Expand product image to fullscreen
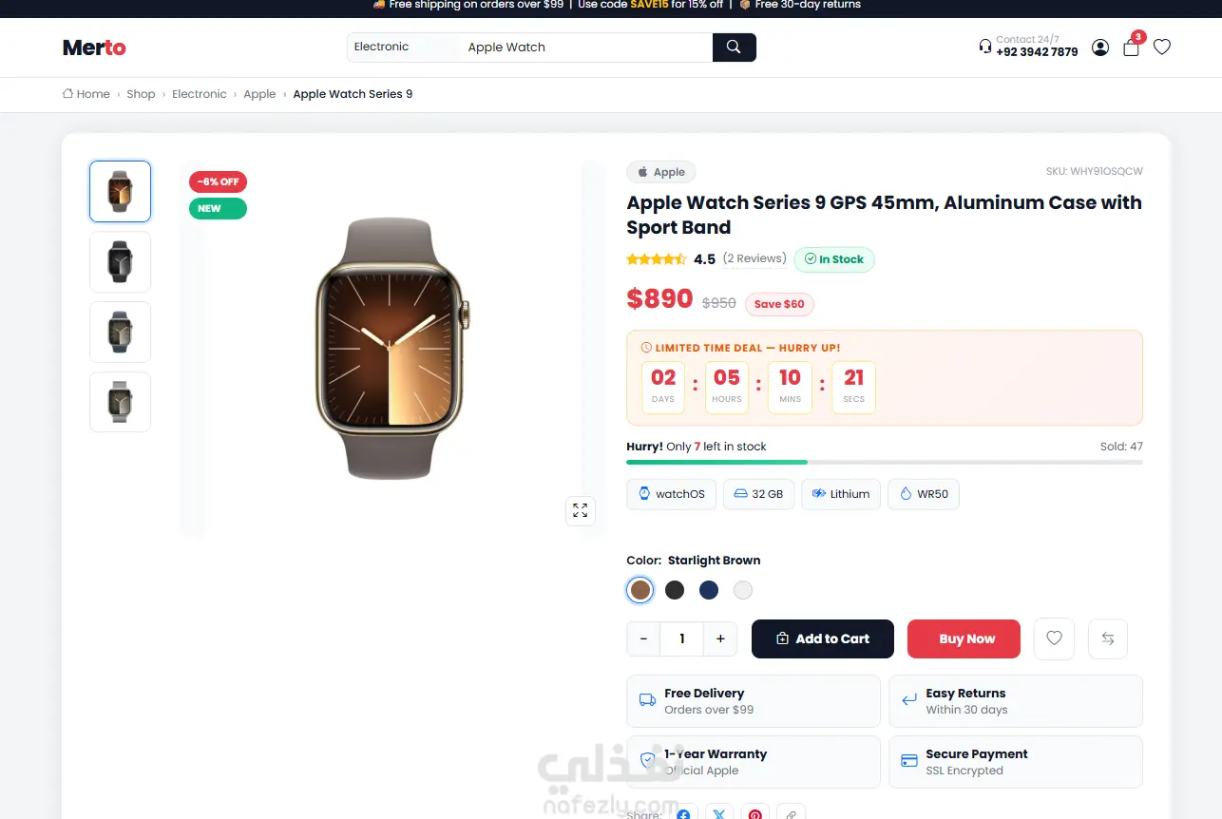Image resolution: width=1222 pixels, height=819 pixels. point(581,510)
